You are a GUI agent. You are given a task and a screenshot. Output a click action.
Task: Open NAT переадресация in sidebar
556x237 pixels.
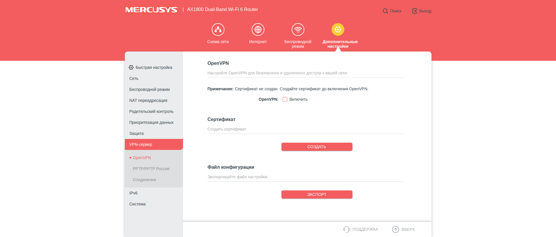click(148, 100)
